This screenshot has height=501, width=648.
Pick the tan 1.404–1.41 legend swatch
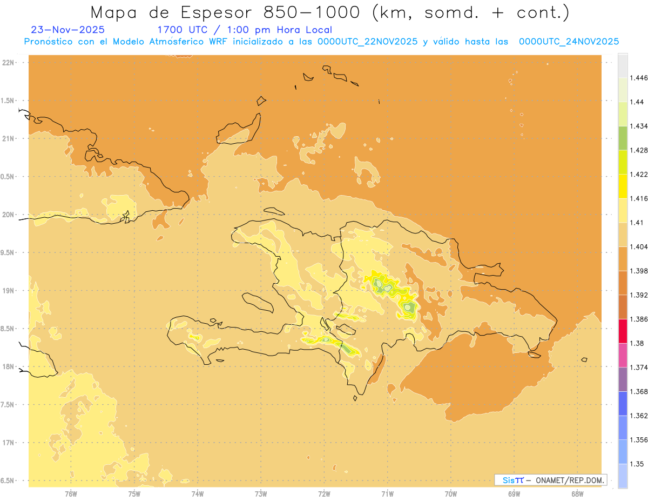(x=623, y=235)
